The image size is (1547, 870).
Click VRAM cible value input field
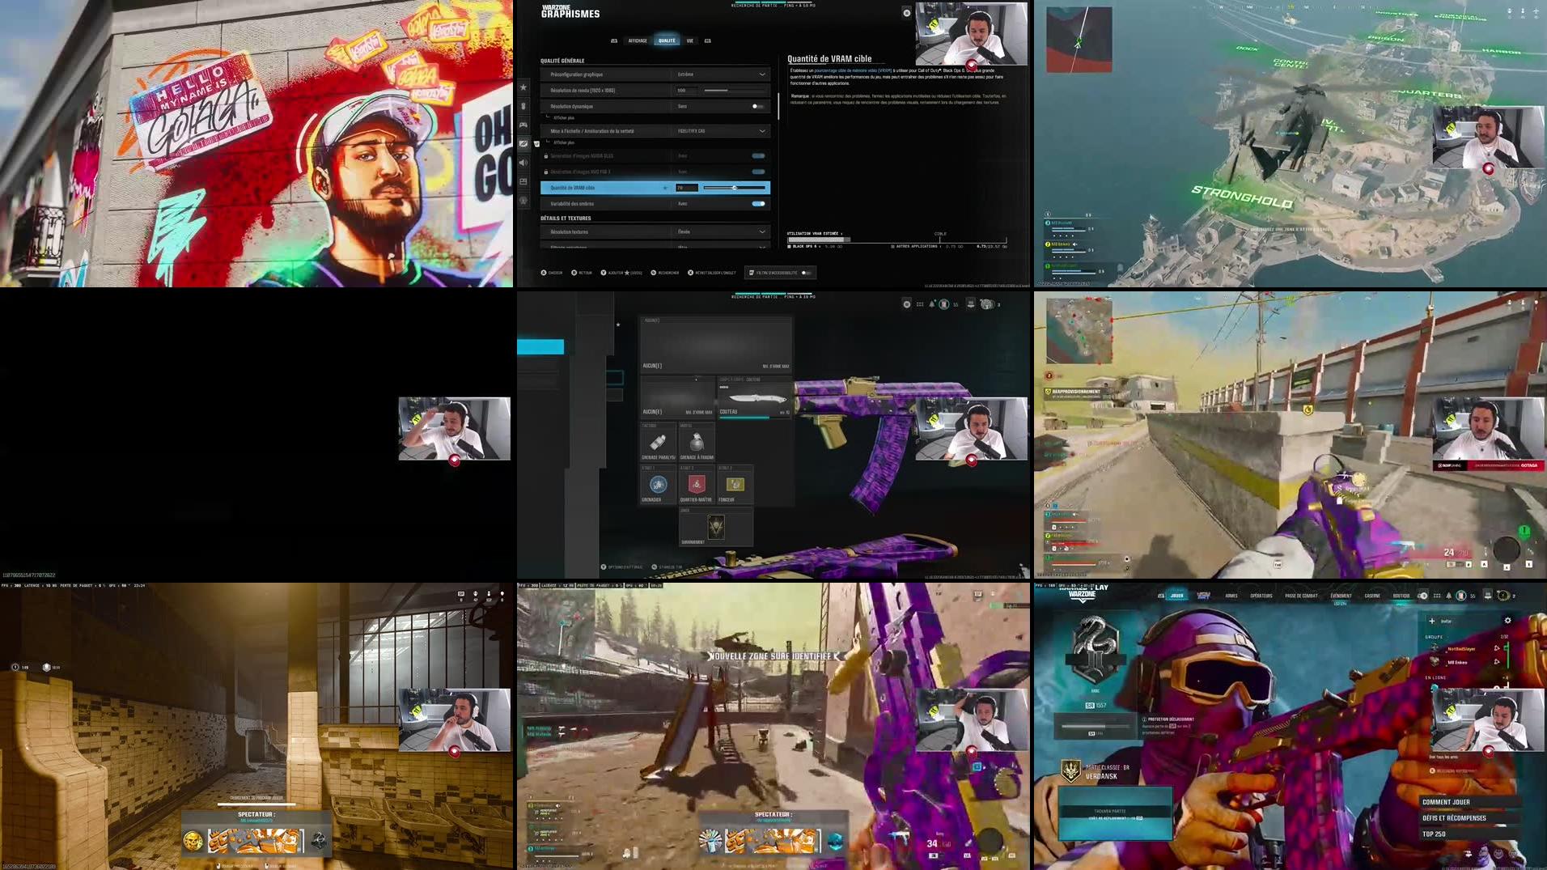click(686, 188)
